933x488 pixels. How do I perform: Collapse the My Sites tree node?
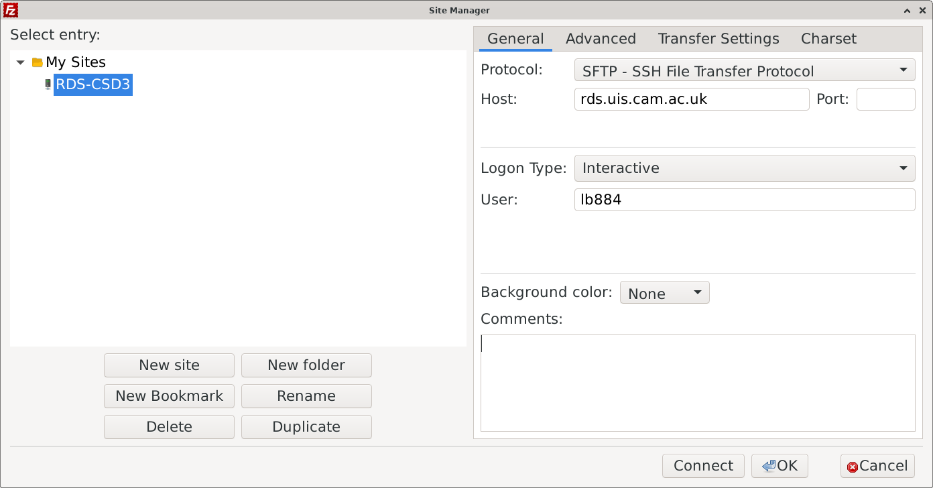tap(21, 62)
